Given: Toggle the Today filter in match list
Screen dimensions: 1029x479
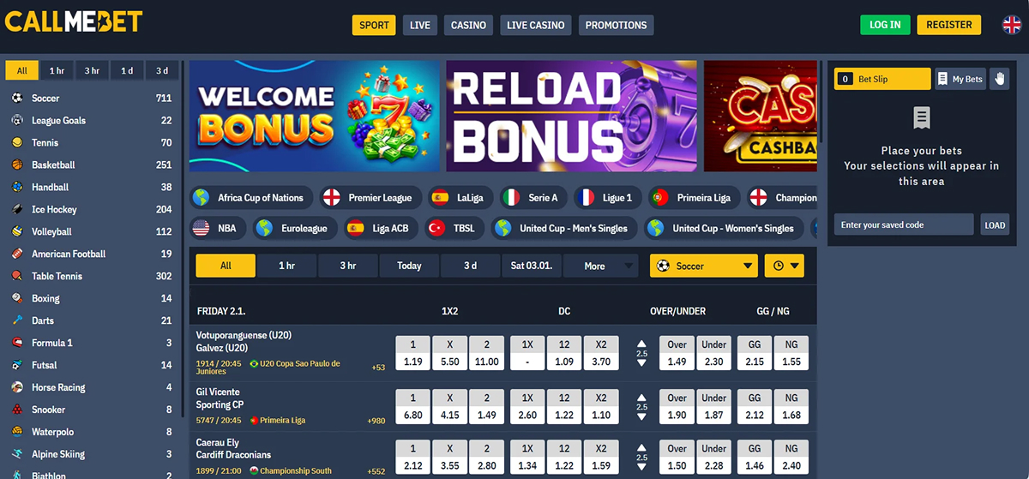Looking at the screenshot, I should 409,266.
